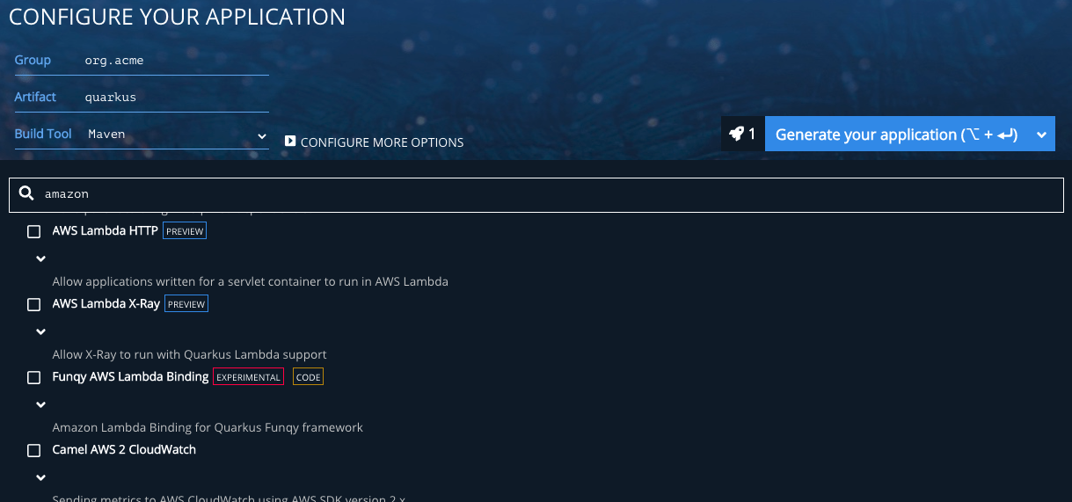Click the Artifact label
This screenshot has height=502, width=1072.
point(35,98)
